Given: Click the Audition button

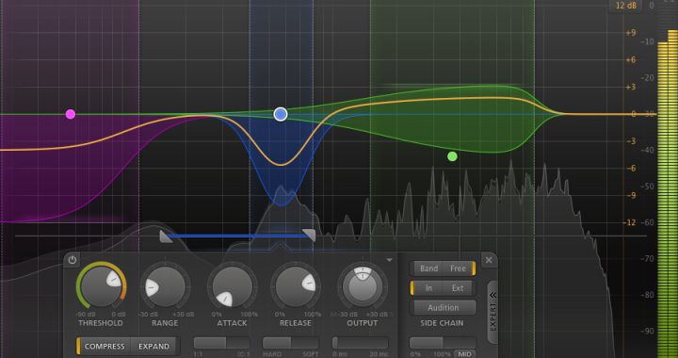Looking at the screenshot, I should pyautogui.click(x=444, y=307).
